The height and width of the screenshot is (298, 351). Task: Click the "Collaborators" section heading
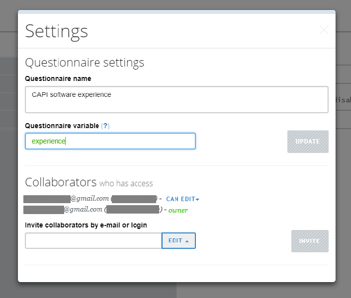pyautogui.click(x=61, y=182)
